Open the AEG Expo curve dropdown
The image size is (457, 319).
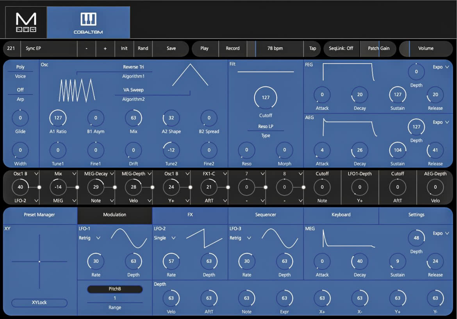pos(441,122)
